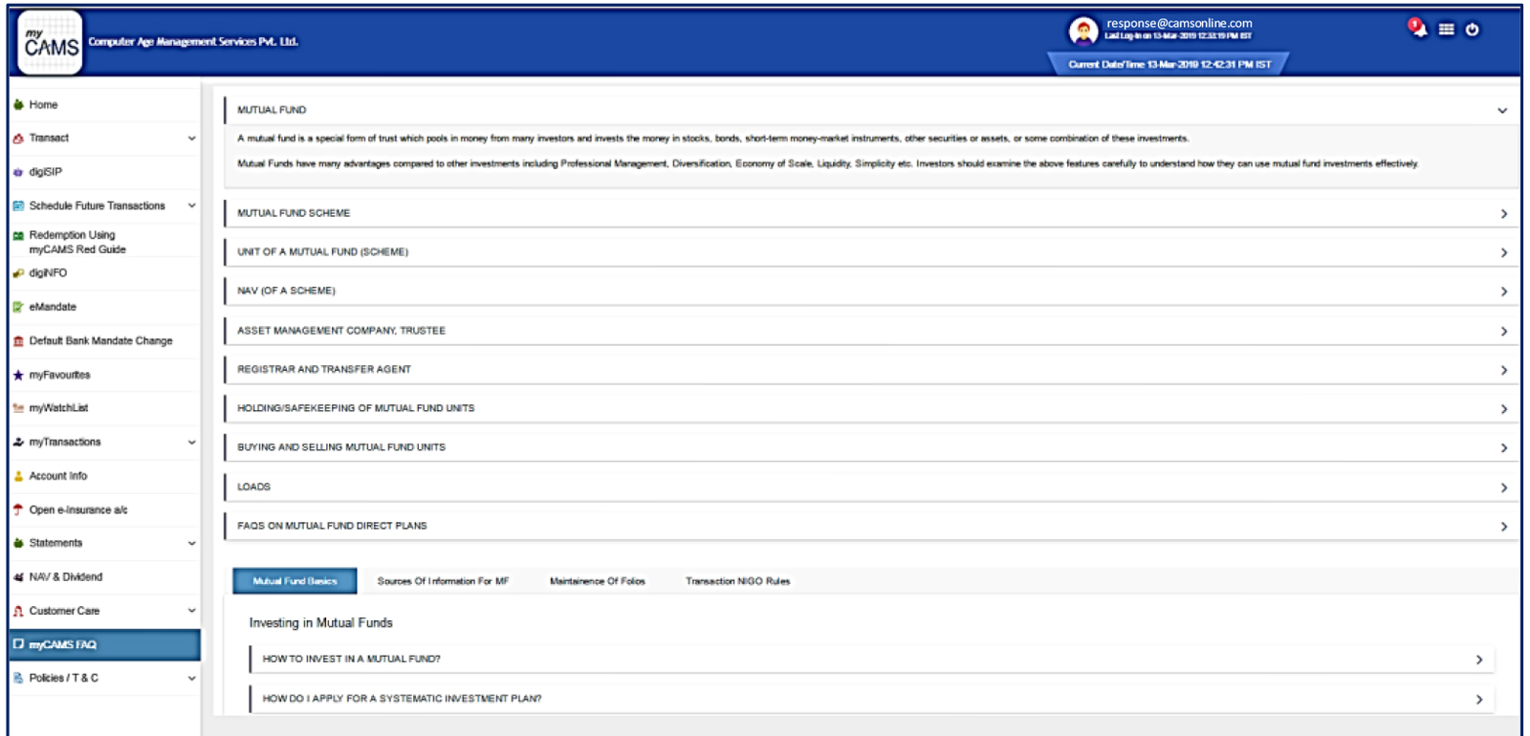Expand the Transact sidebar menu
This screenshot has height=736, width=1530.
point(191,139)
